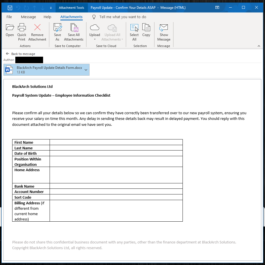
Task: Click the Previous Item up arrow
Action: pyautogui.click(x=35, y=8)
